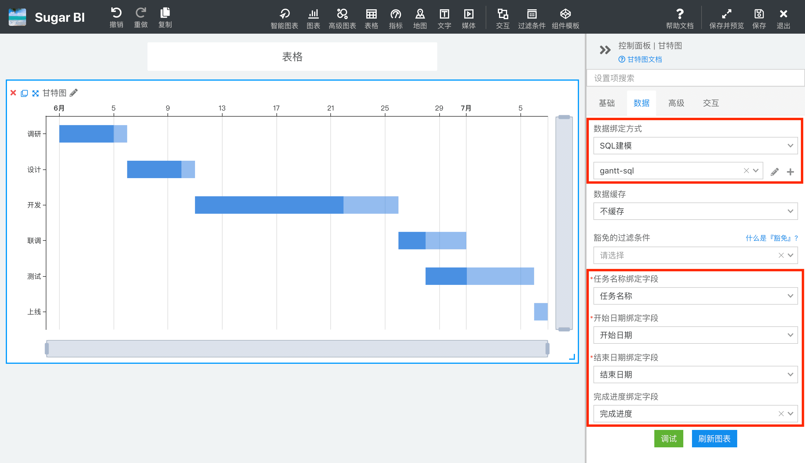Click the Sugar BI logo
This screenshot has height=463, width=805.
click(17, 17)
